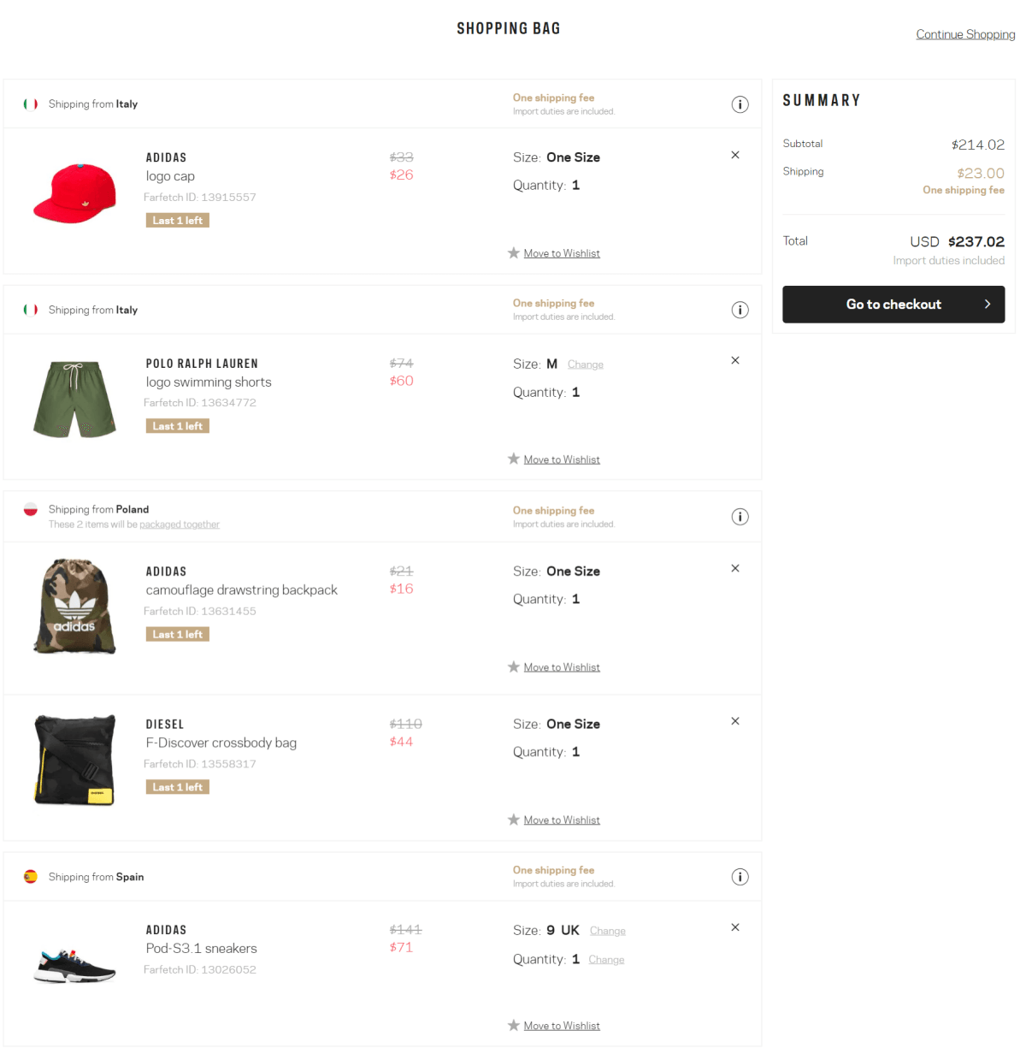Open shipping info icon for Spain shipment
Screen dimensions: 1026x1048
coord(740,877)
